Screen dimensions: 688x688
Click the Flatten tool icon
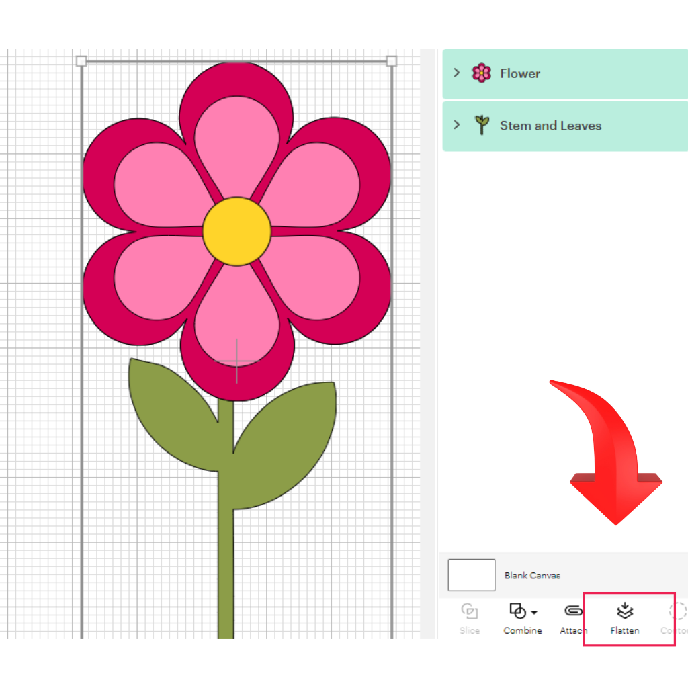pos(625,611)
